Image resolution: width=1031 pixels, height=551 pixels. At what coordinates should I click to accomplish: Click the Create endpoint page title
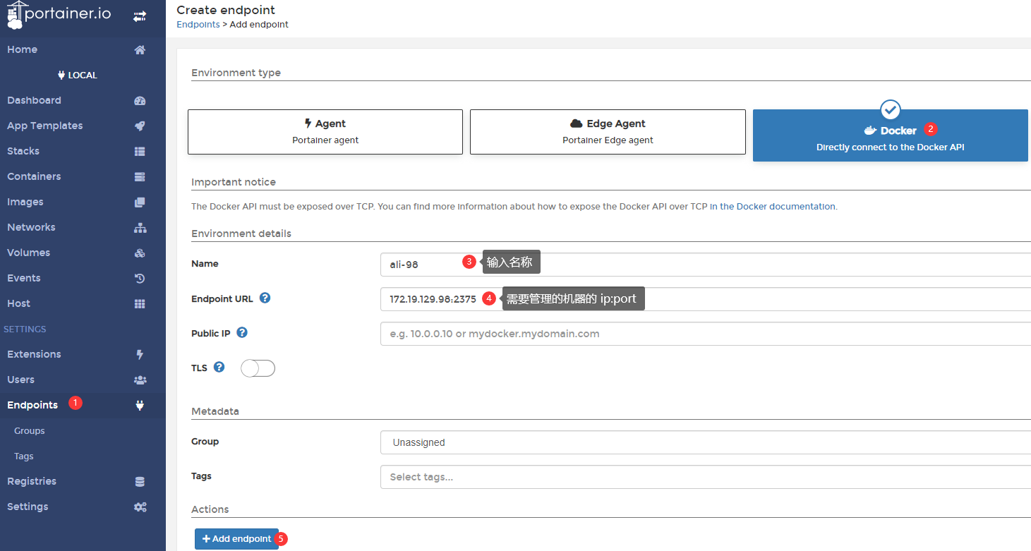(x=226, y=10)
